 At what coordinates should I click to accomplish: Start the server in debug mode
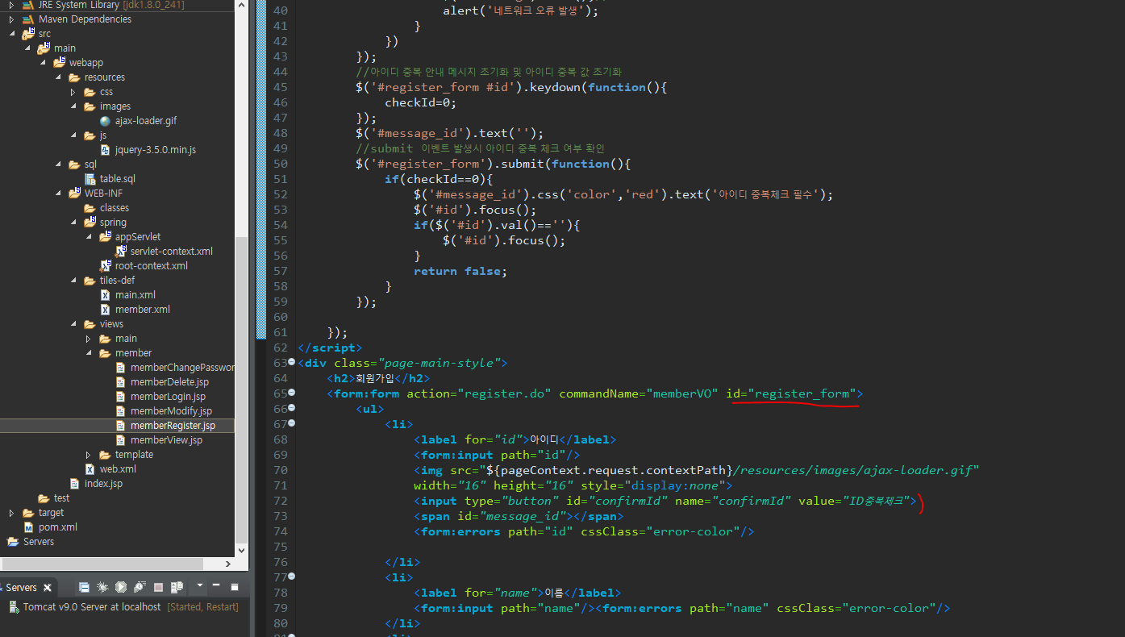[x=102, y=587]
